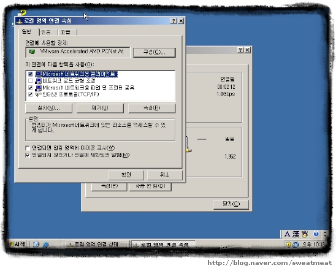Click the 설명 description text in the properties dialog

[x=99, y=128]
